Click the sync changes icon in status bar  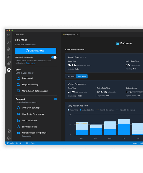tap(17, 143)
